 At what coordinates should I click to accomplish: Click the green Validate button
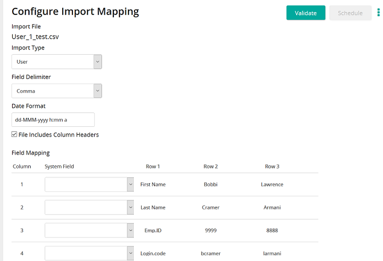pos(306,13)
